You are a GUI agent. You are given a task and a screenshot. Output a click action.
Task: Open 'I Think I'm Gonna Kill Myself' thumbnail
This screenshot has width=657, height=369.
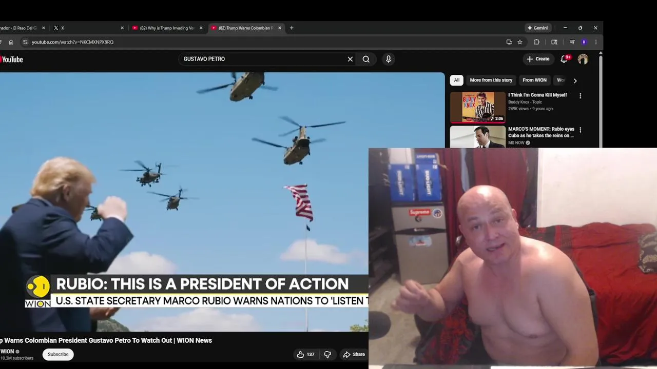point(478,108)
